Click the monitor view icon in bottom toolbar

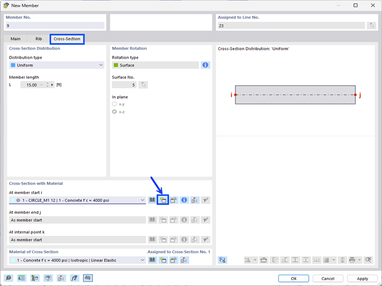(x=48, y=278)
